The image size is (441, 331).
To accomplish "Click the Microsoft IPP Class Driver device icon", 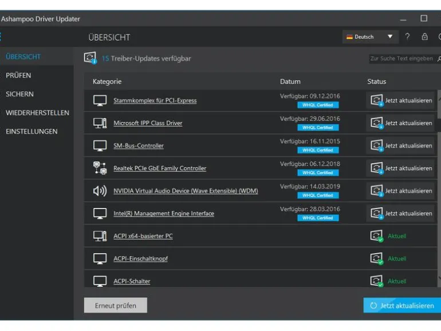I will [x=100, y=123].
